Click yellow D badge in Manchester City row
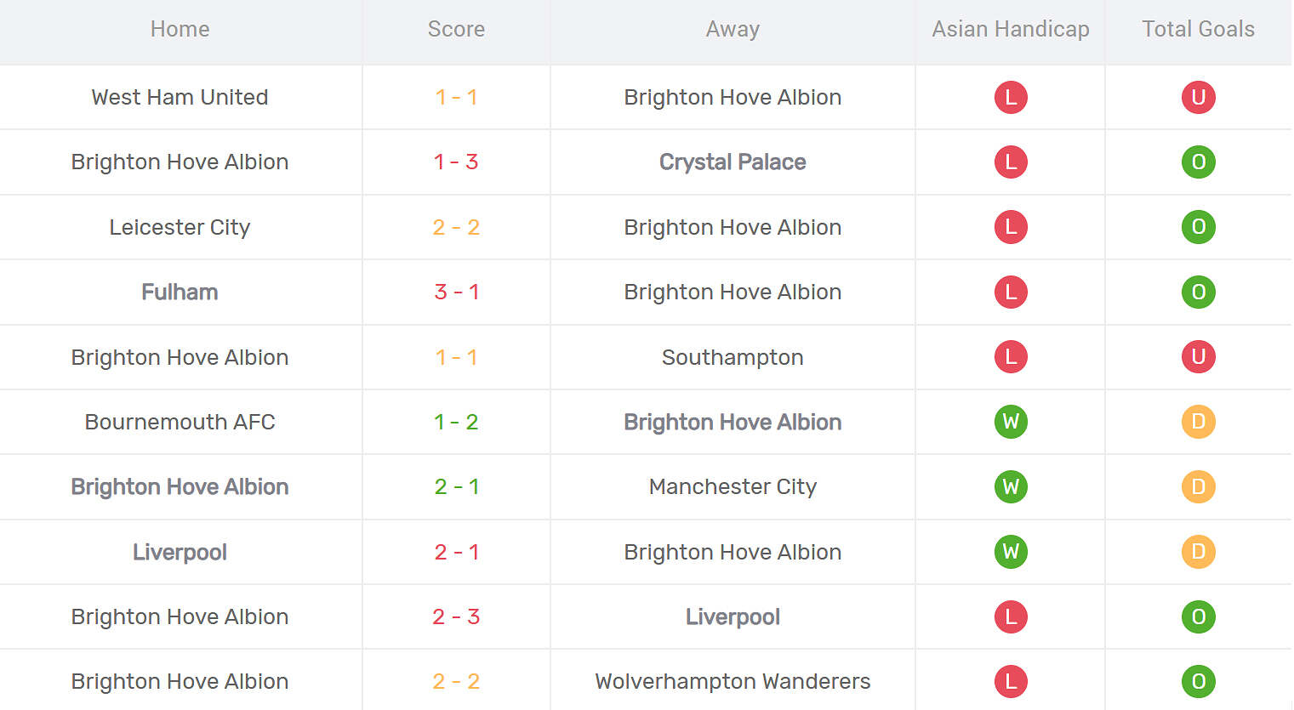The height and width of the screenshot is (710, 1294). (1198, 486)
